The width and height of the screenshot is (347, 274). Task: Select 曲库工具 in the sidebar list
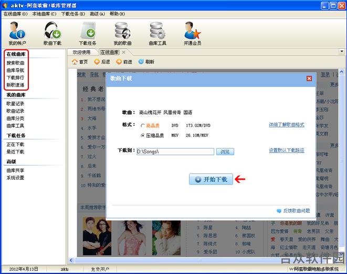(15, 126)
